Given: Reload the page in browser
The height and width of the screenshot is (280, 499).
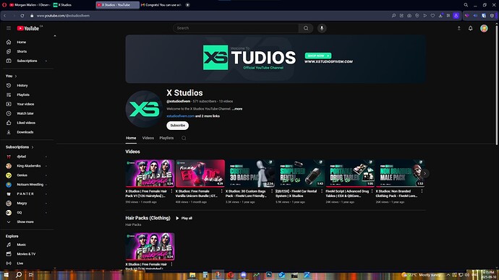Looking at the screenshot, I should pyautogui.click(x=22, y=16).
